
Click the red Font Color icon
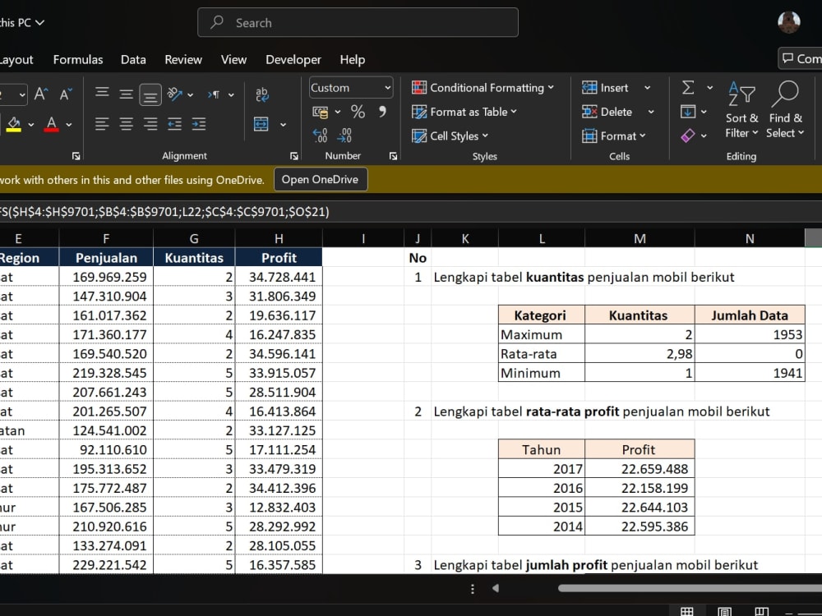point(51,124)
